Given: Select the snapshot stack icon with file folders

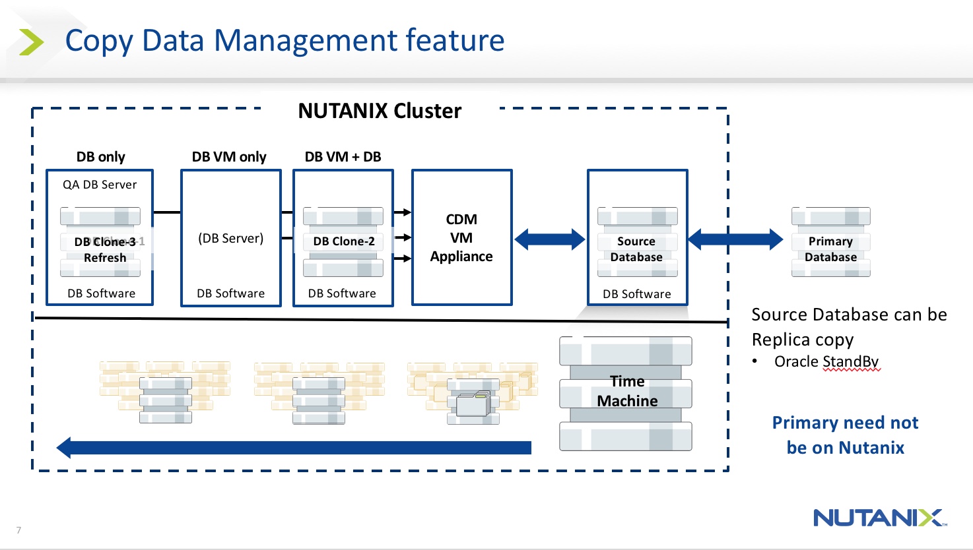Looking at the screenshot, I should (473, 400).
